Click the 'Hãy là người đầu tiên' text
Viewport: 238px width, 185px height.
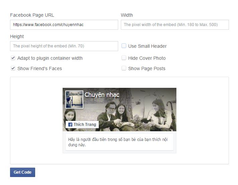[x=118, y=142]
